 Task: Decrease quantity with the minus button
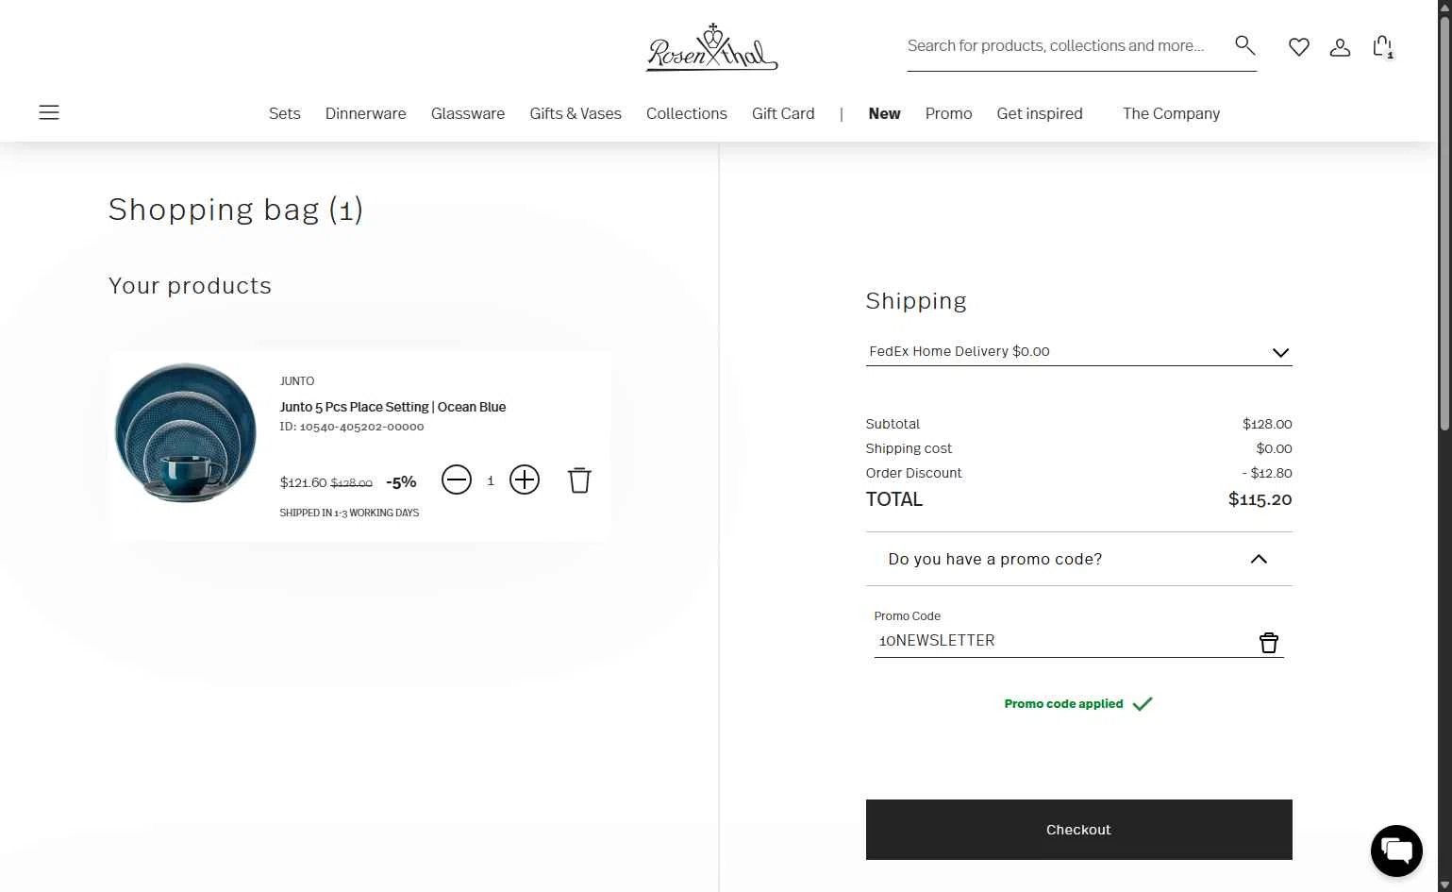[x=457, y=480]
